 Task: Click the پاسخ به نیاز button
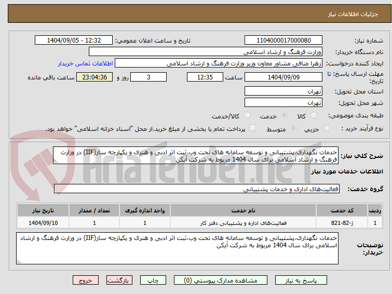(x=301, y=280)
